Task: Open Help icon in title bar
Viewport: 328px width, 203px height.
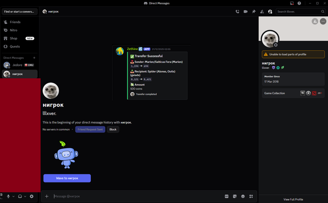Action: pyautogui.click(x=299, y=3)
